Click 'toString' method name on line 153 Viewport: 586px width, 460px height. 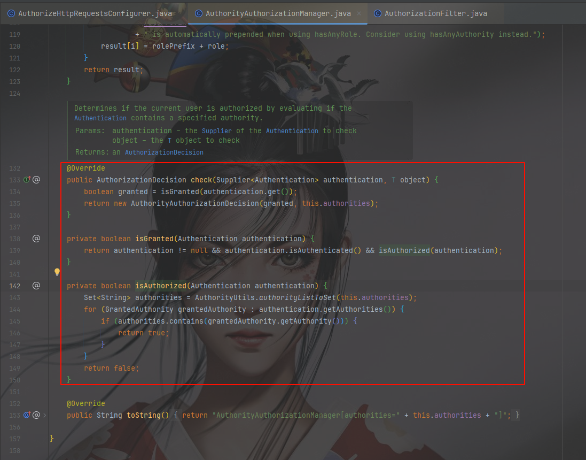point(144,415)
